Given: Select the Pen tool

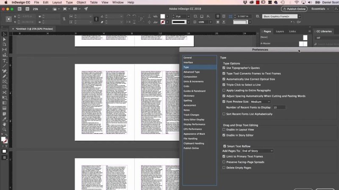Looking at the screenshot, I should pos(4,71).
